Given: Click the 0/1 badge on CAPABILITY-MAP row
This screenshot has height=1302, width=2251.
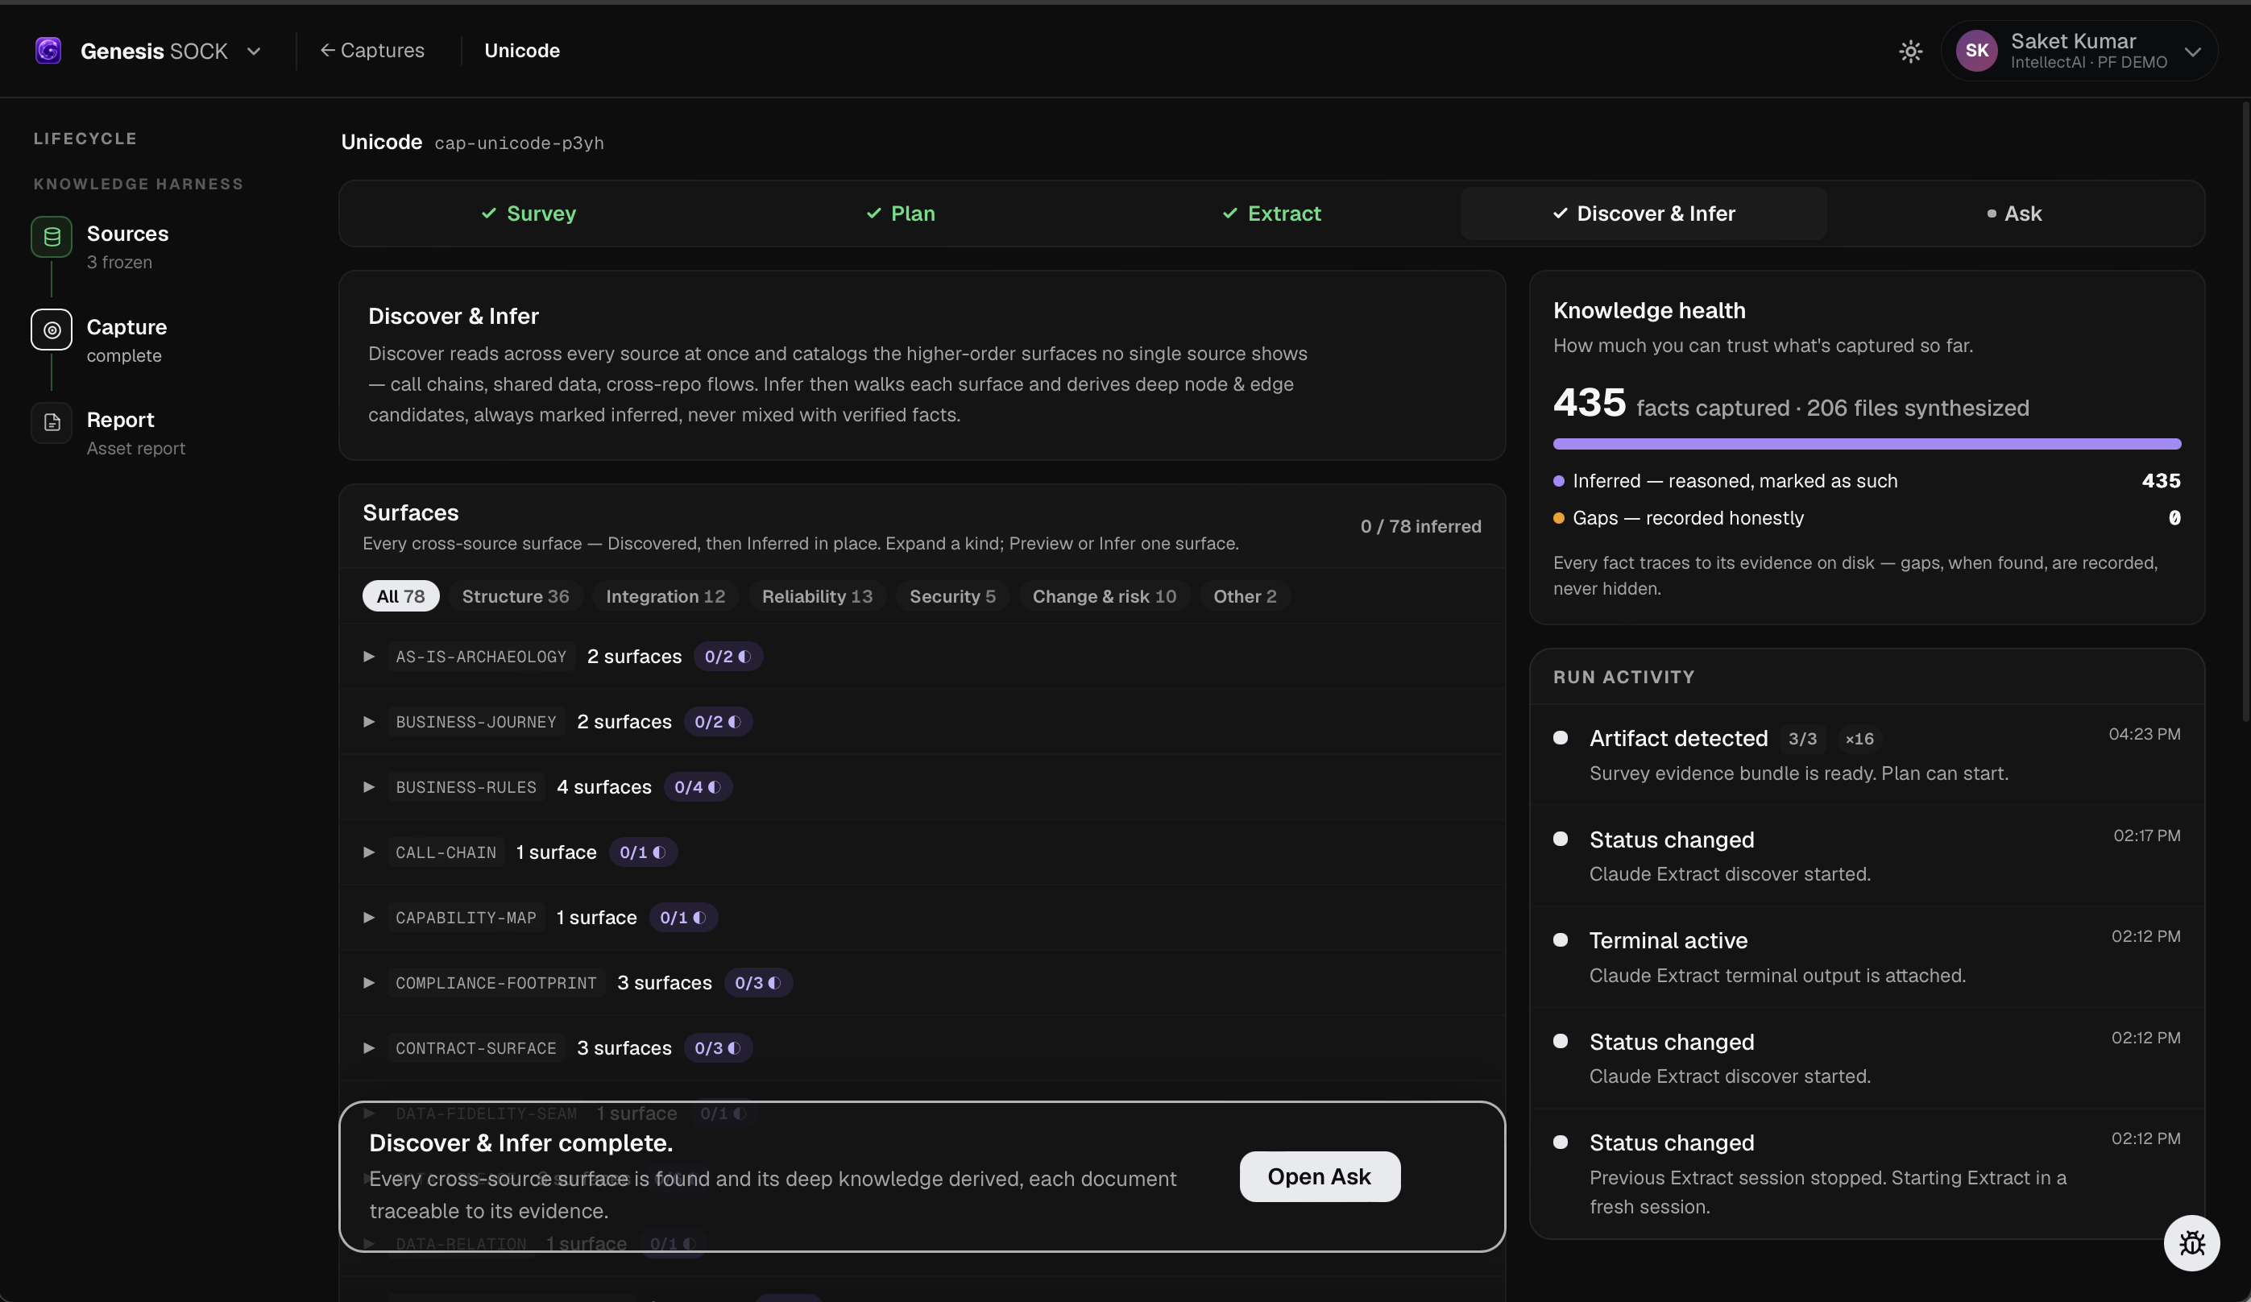Looking at the screenshot, I should tap(683, 917).
